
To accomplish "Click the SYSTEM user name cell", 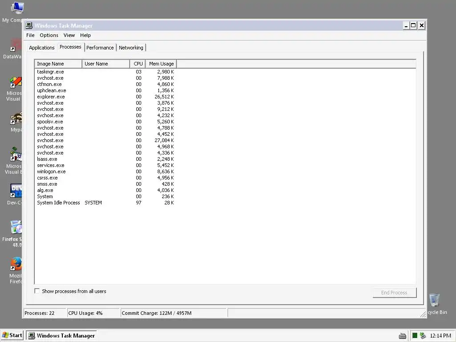I will 94,203.
